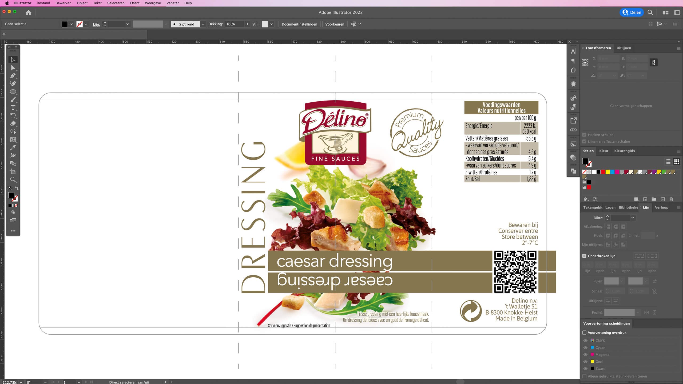Select the Rotate tool
Image resolution: width=683 pixels, height=384 pixels.
pyautogui.click(x=13, y=116)
